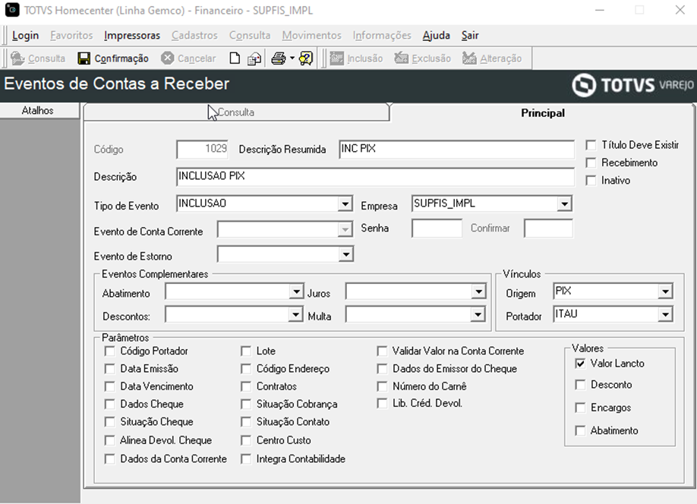Viewport: 697px width, 504px height.
Task: Expand the Juros dropdown
Action: point(478,291)
